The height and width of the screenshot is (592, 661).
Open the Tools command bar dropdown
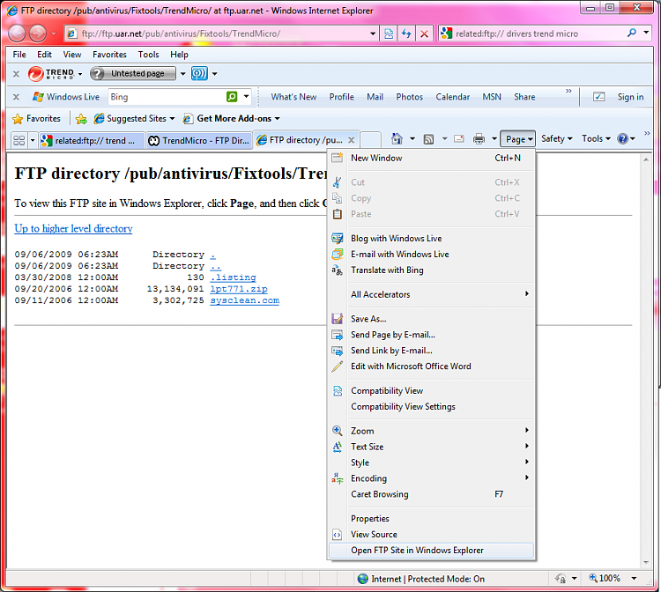(596, 138)
